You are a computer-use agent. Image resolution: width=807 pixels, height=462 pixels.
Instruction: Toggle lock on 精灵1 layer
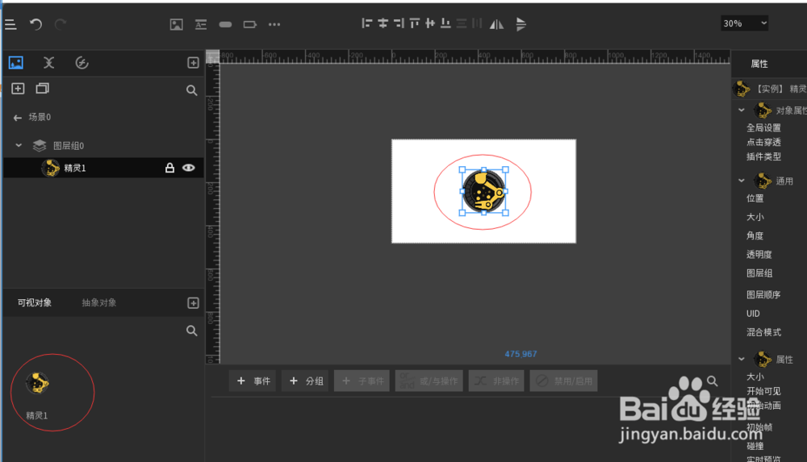[169, 168]
